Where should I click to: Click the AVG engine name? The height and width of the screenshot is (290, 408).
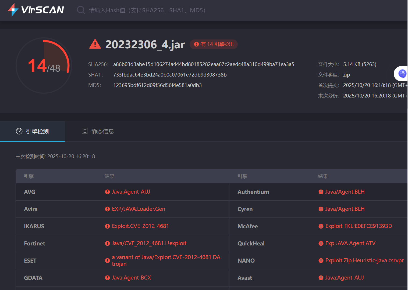pos(30,192)
